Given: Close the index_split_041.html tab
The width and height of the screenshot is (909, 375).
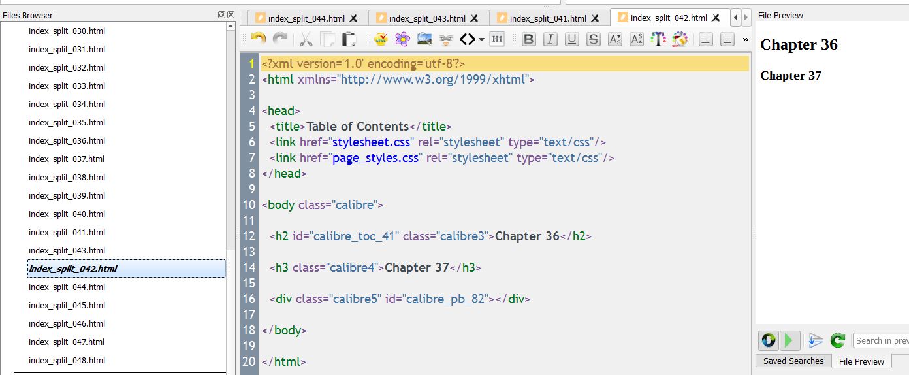Looking at the screenshot, I should point(596,18).
